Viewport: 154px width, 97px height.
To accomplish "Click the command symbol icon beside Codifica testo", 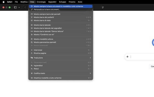I will [32, 73].
